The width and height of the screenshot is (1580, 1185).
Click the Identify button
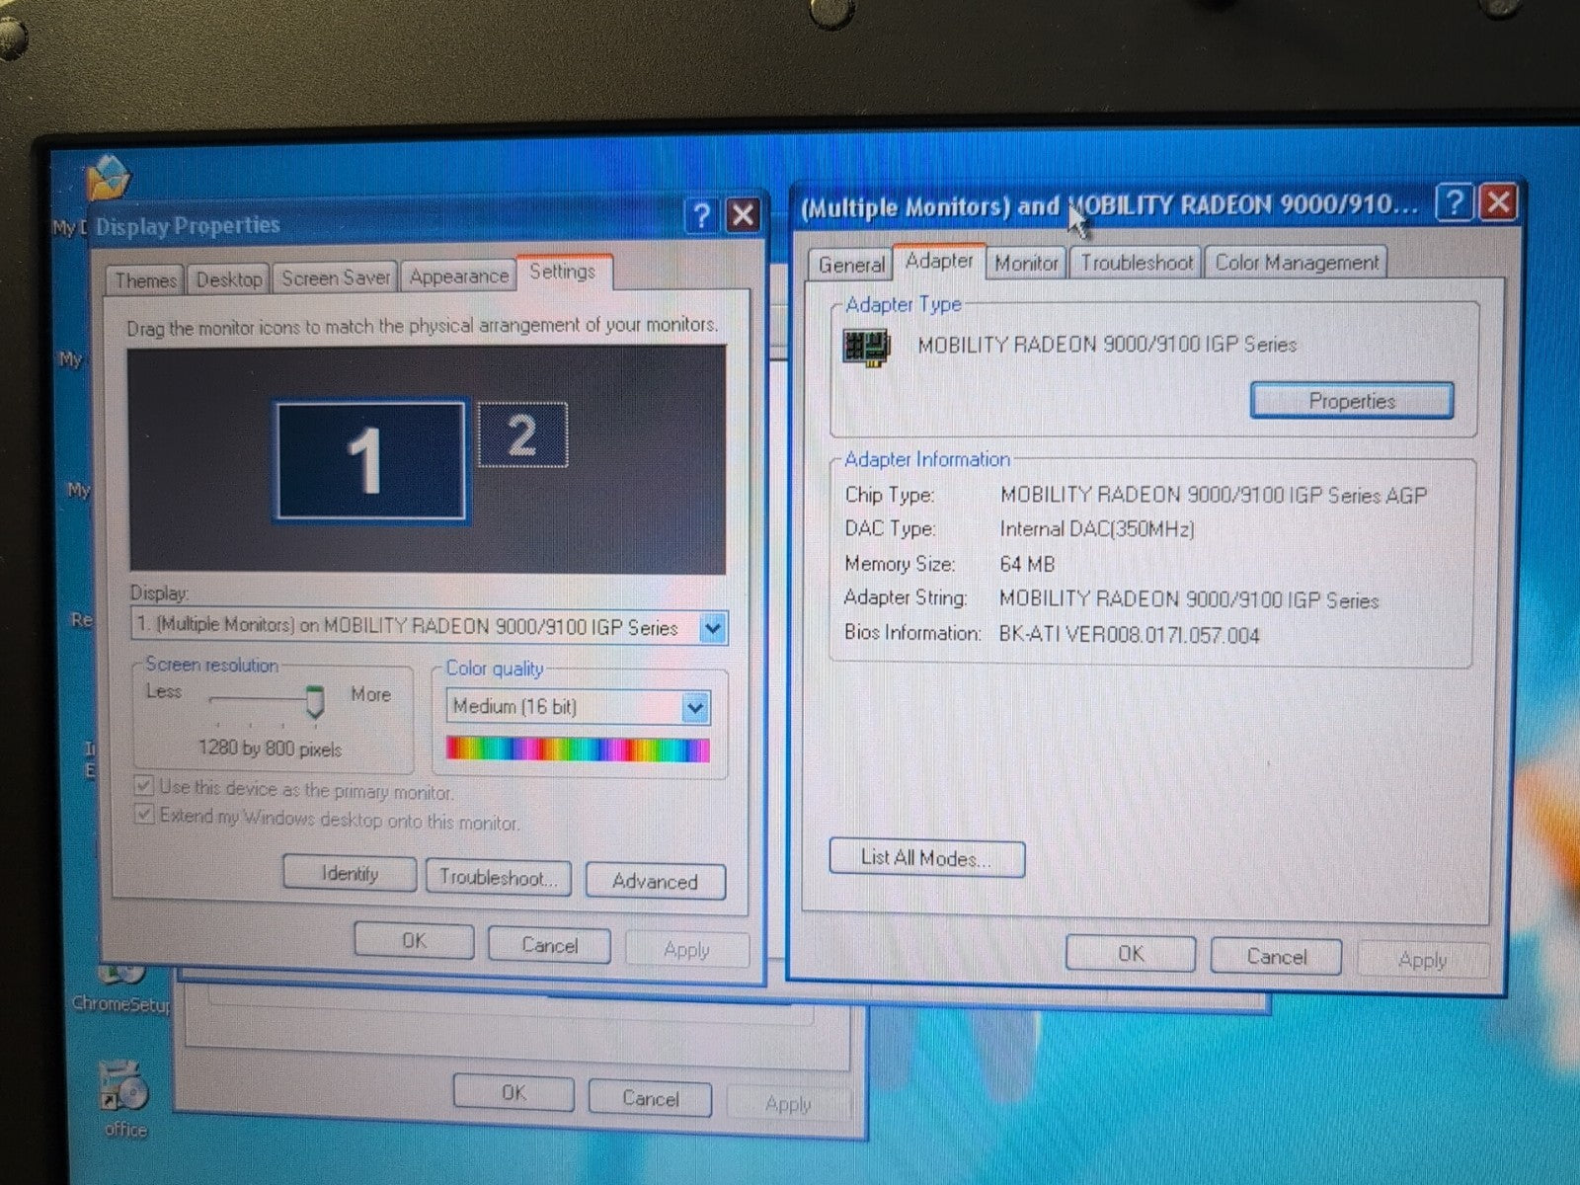tap(350, 874)
